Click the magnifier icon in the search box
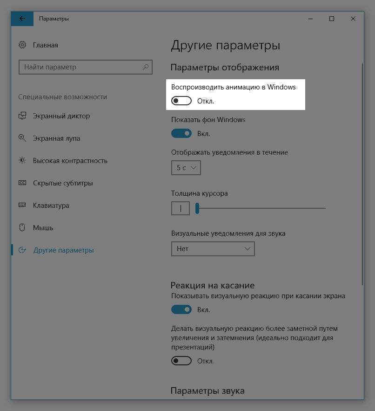Screen dimensions: 375x411 click(146, 67)
